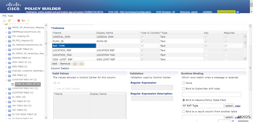Click the PLMN-ID display name cell
253x122 pixels.
point(118,41)
